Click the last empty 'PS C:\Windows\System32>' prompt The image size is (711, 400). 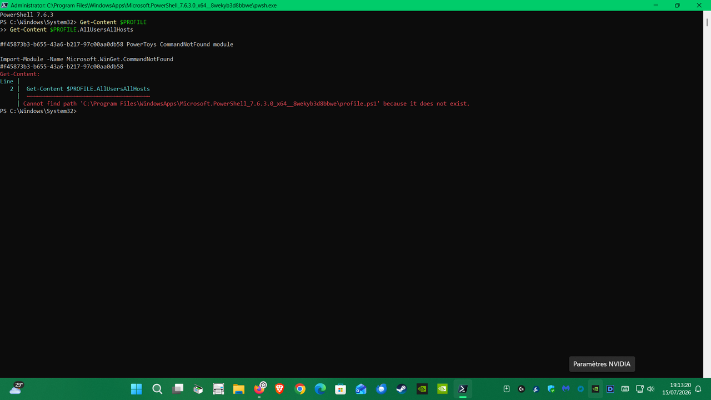pos(38,111)
